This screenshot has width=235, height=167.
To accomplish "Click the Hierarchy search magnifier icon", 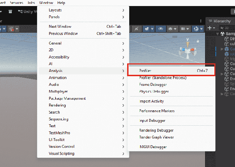I will coord(222,28).
